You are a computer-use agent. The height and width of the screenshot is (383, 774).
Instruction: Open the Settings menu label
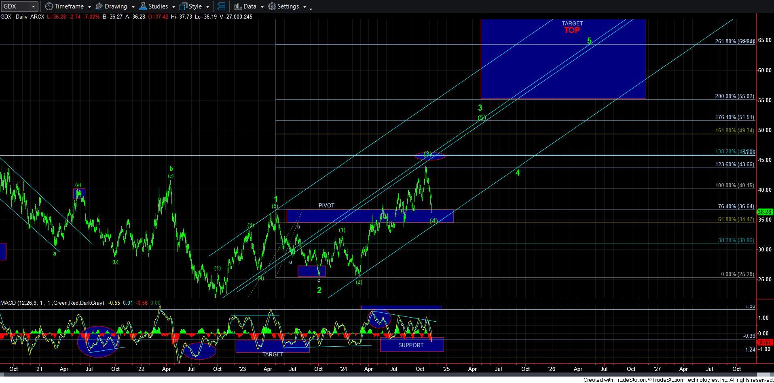288,6
